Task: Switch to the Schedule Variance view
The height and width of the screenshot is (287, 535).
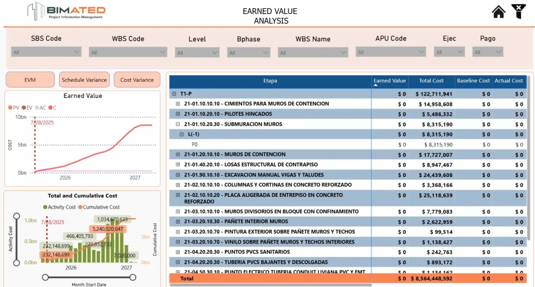Action: [84, 80]
